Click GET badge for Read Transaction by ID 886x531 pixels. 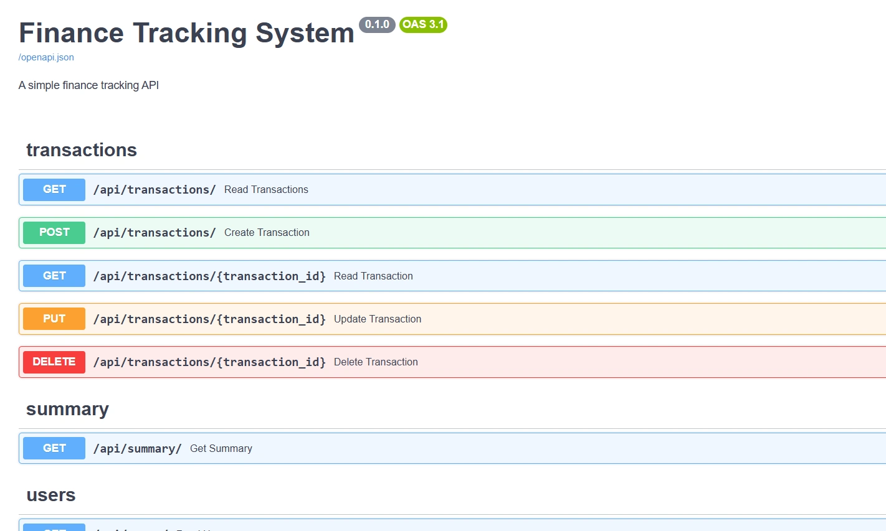[x=54, y=276]
